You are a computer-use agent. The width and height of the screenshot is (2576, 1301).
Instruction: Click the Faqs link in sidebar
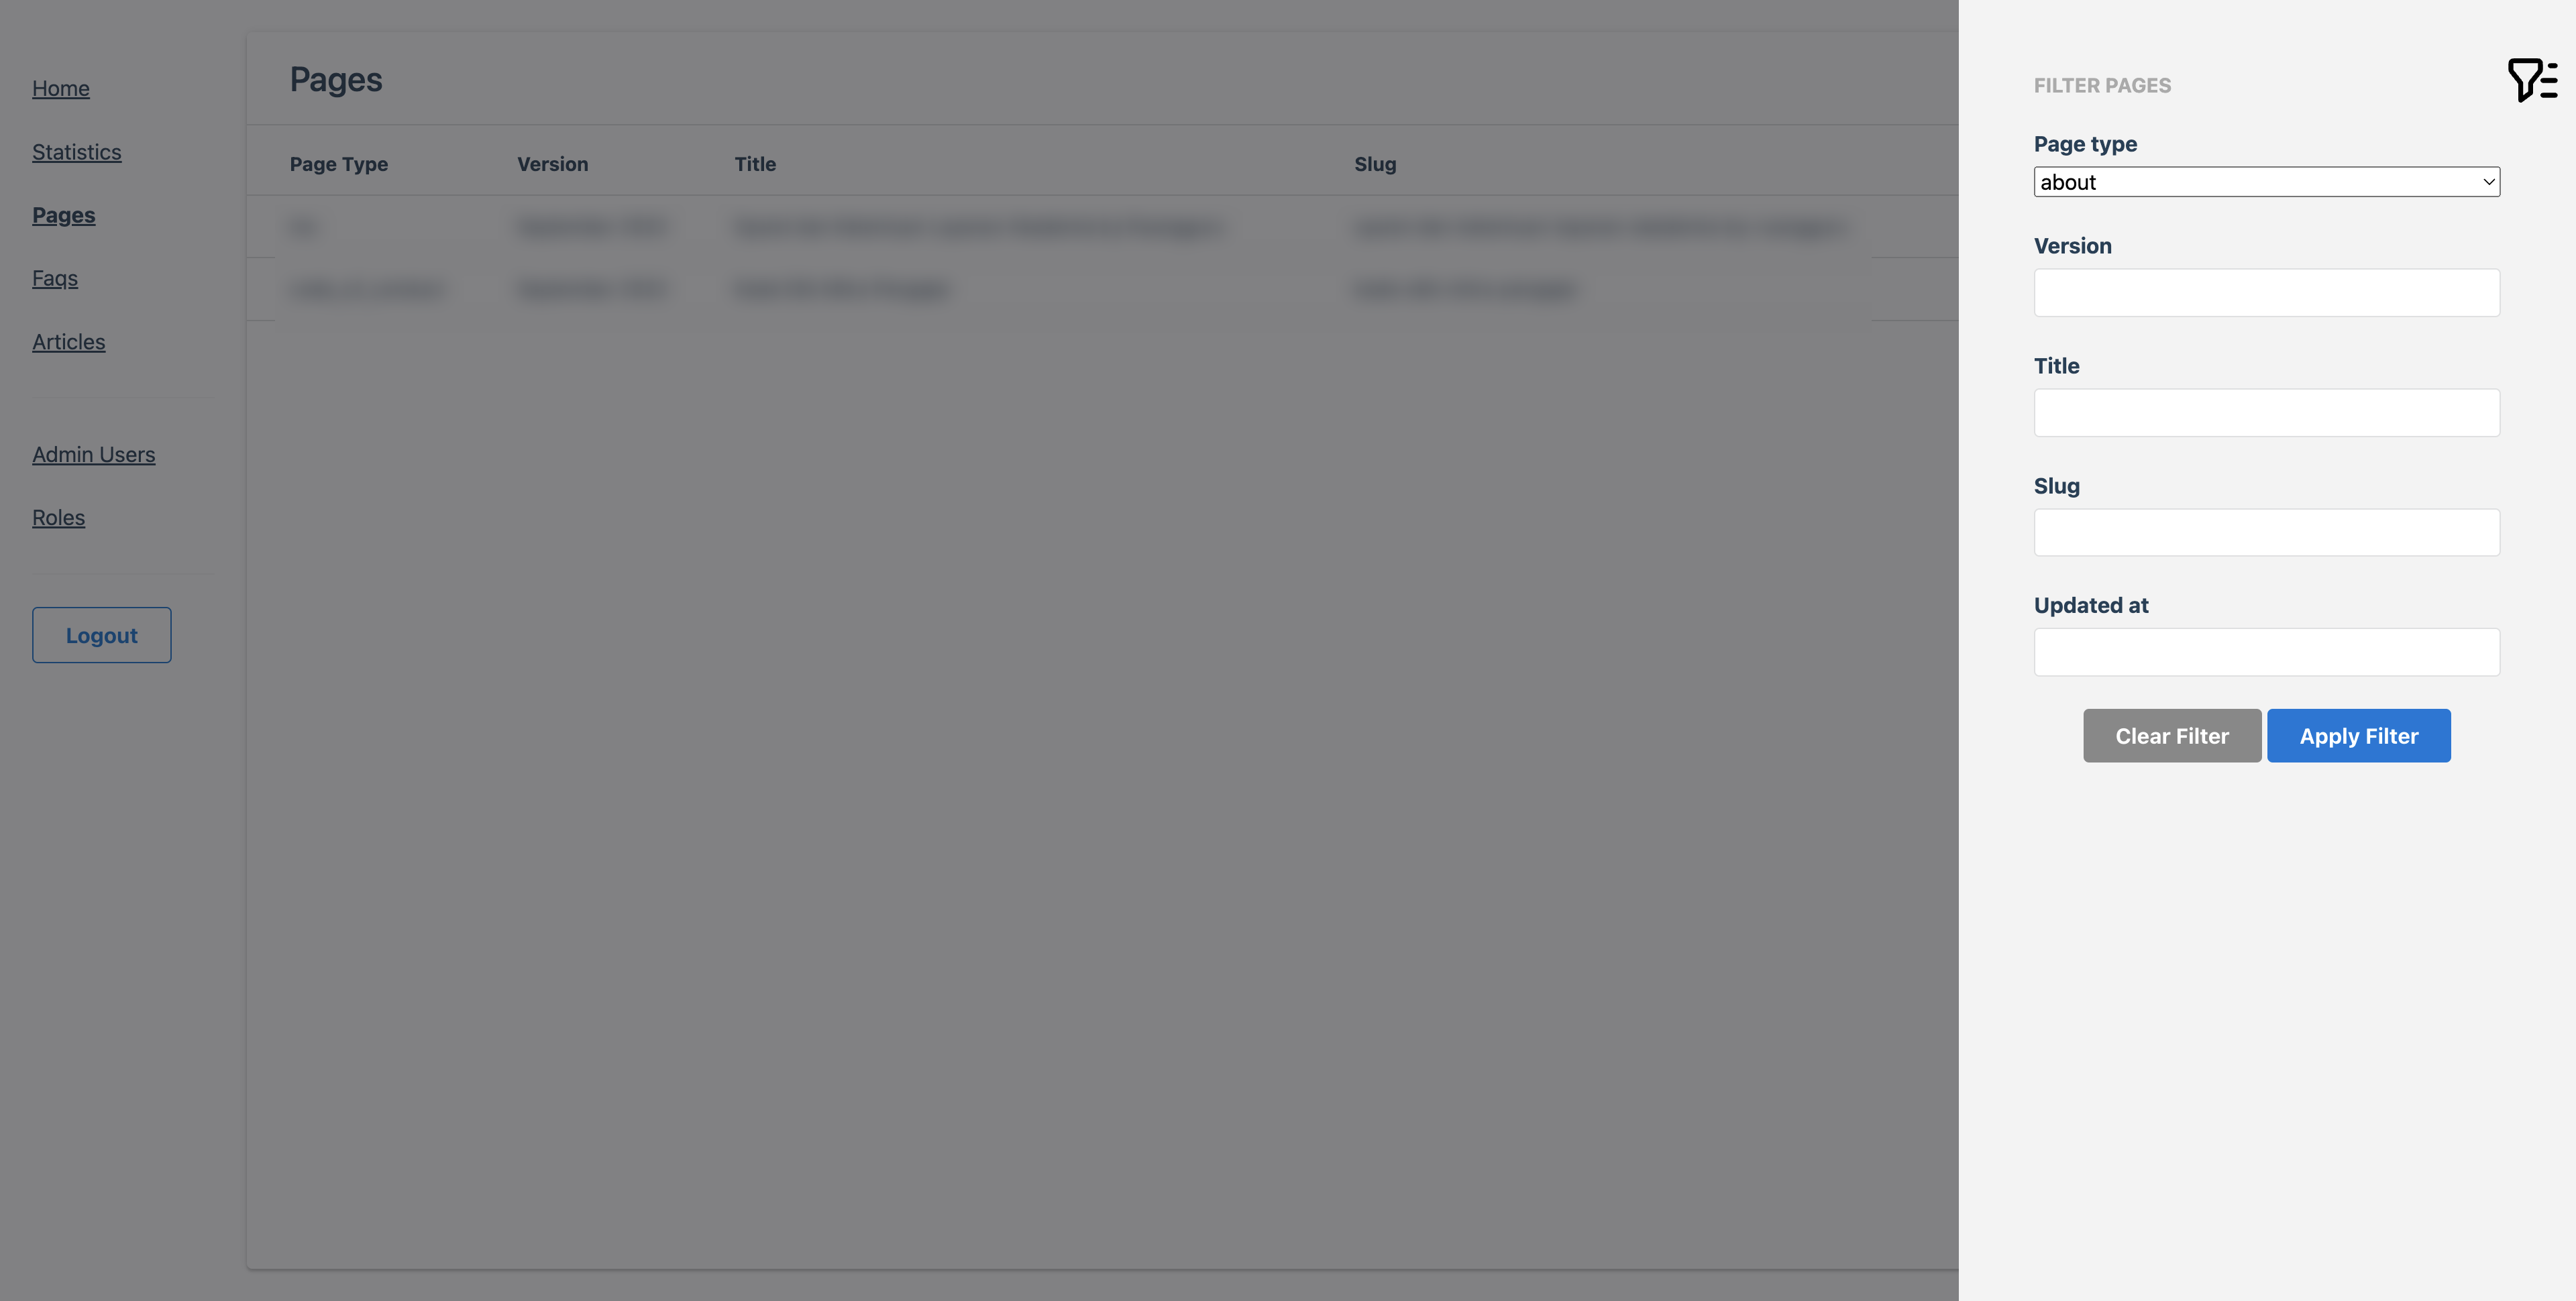pyautogui.click(x=55, y=277)
